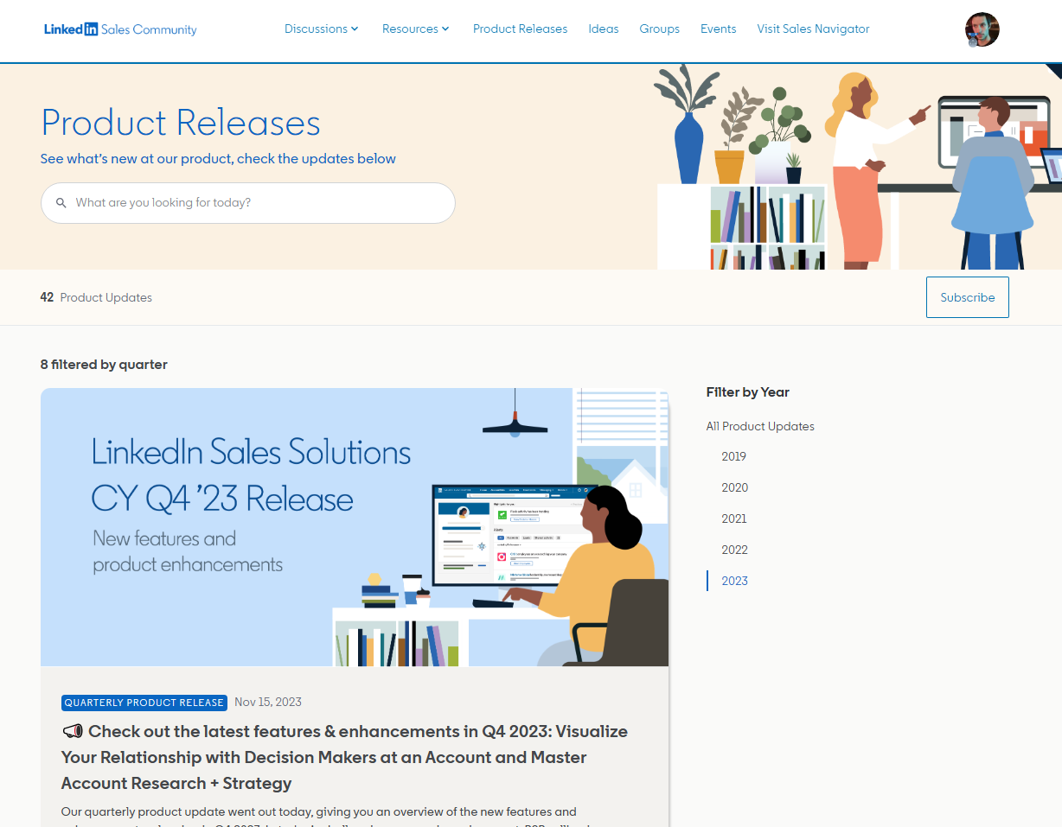Filter product updates by 2020

pos(734,487)
